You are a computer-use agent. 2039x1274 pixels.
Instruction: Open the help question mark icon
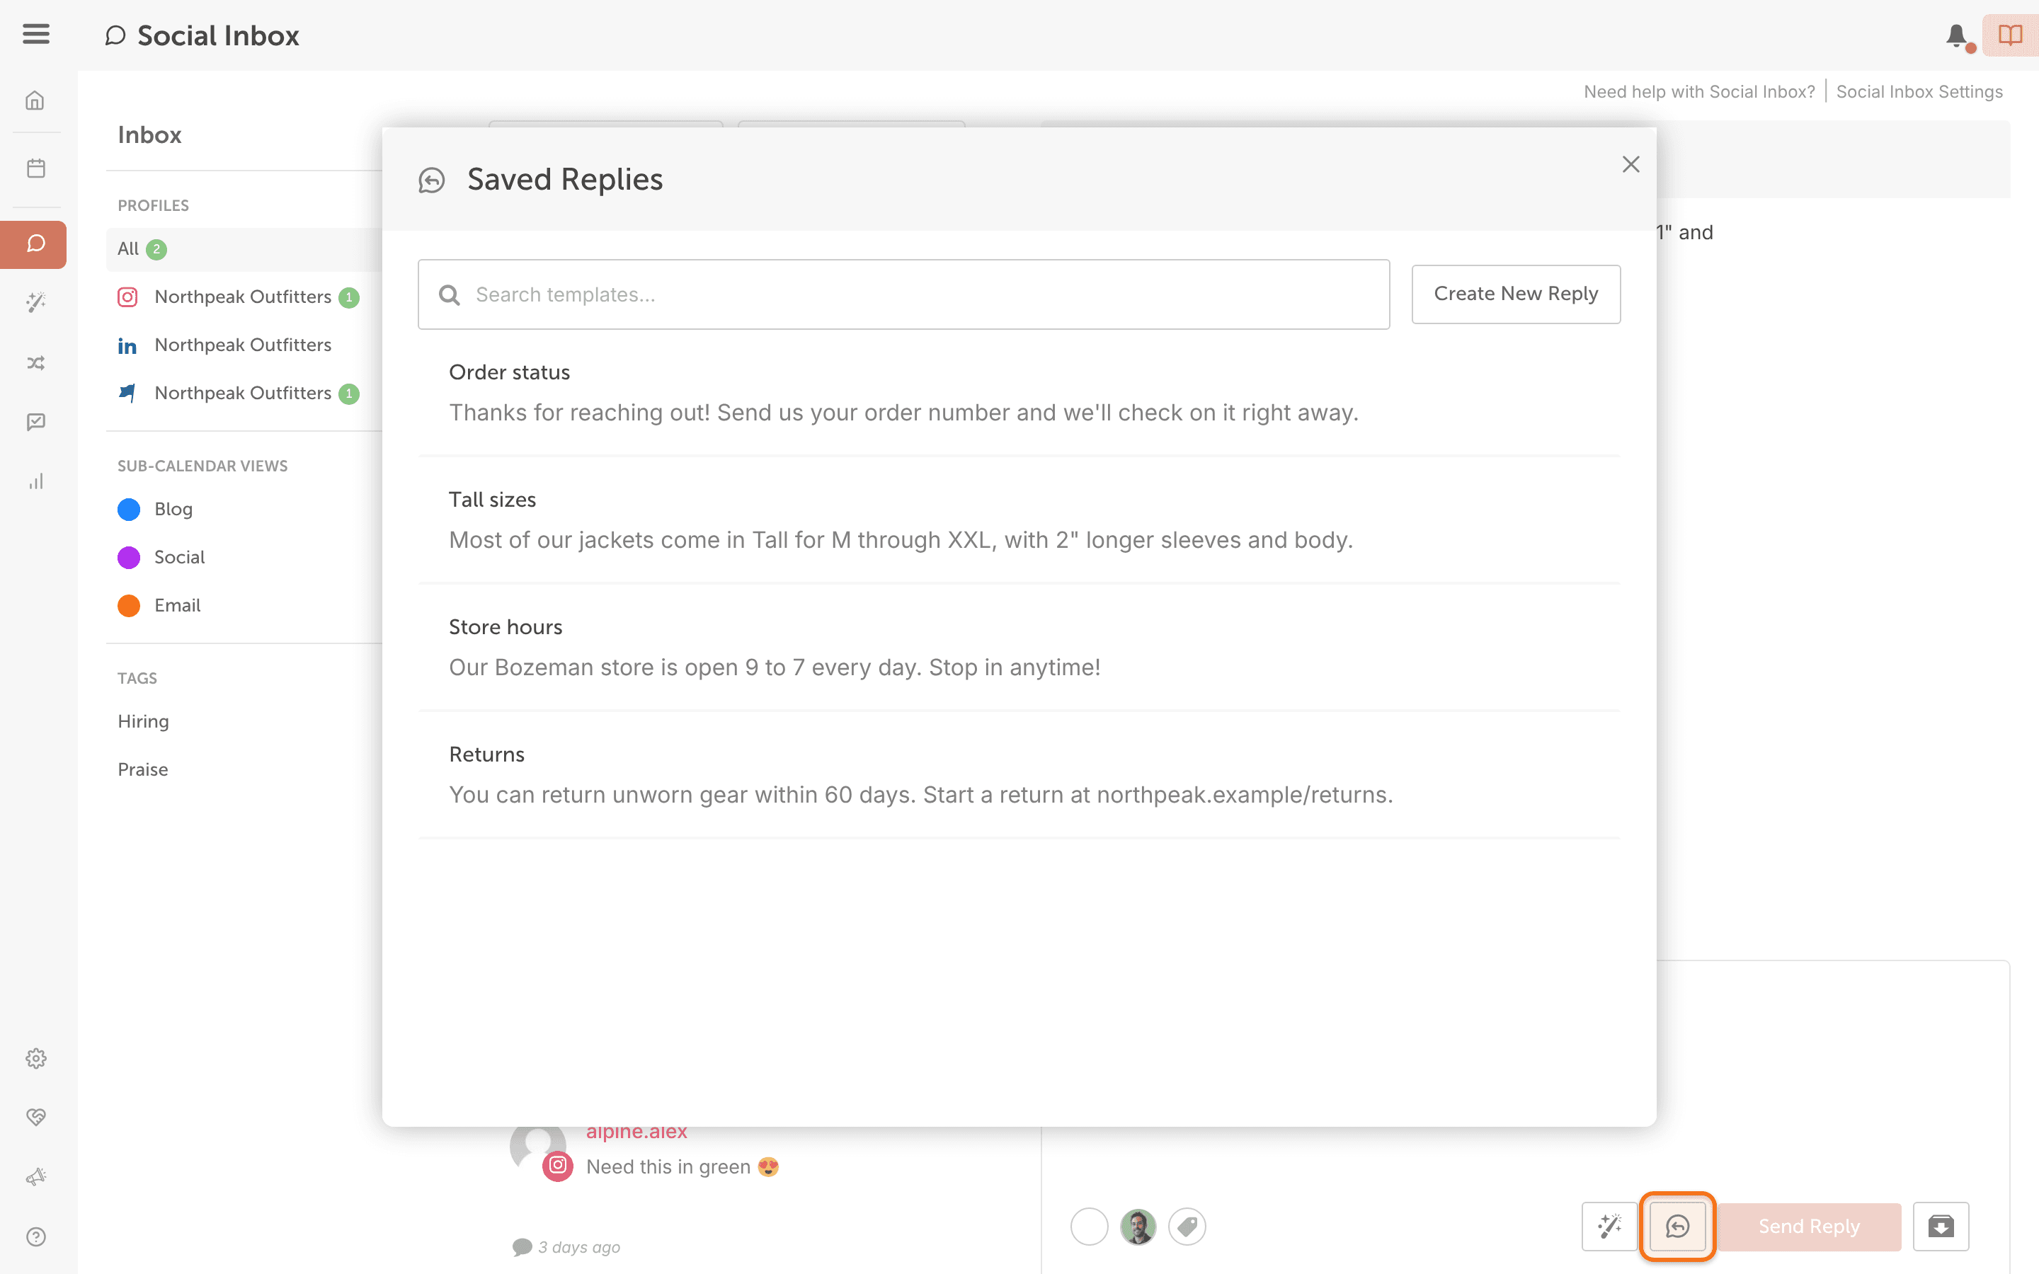pyautogui.click(x=35, y=1236)
